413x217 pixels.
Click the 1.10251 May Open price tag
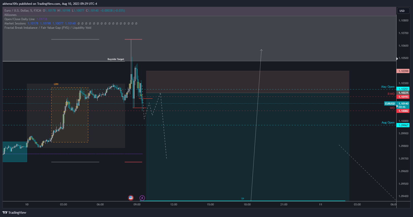pos(403,89)
